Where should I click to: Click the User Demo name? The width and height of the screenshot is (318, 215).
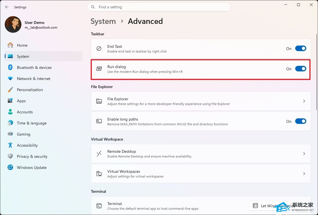coord(34,22)
